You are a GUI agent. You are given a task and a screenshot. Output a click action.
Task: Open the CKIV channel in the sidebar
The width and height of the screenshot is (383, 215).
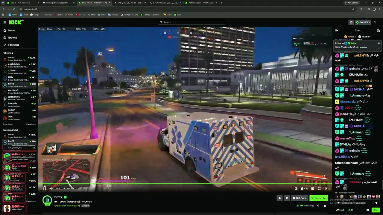pyautogui.click(x=19, y=79)
